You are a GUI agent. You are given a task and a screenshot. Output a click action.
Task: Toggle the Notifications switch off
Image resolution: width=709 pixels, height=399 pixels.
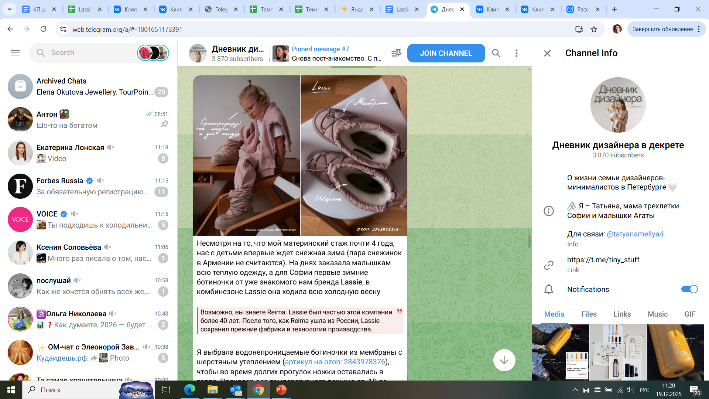[689, 289]
